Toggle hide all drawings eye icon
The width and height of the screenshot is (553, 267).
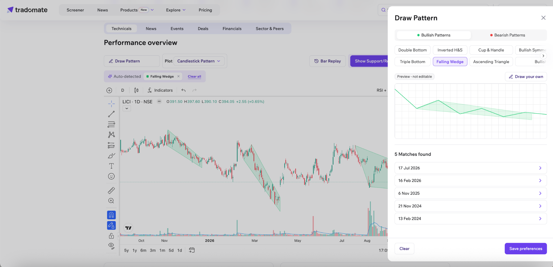tap(111, 246)
